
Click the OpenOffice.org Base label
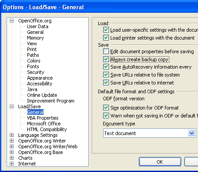(41, 152)
